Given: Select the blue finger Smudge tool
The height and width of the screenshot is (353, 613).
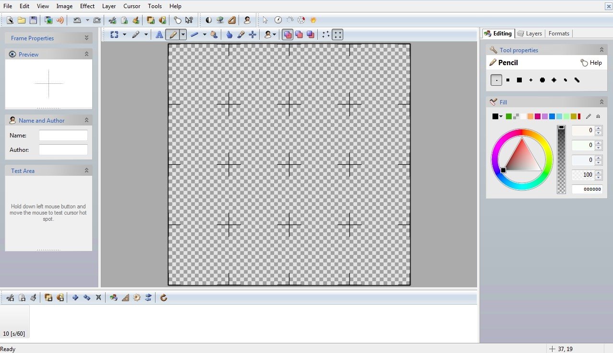Looking at the screenshot, I should click(229, 34).
